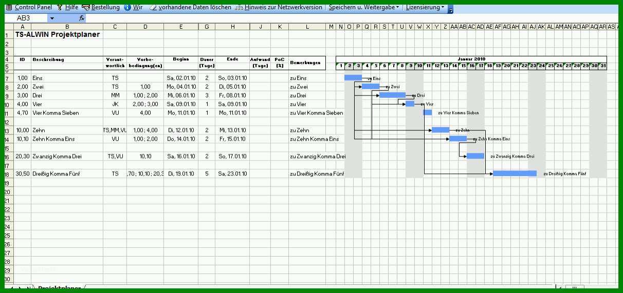
Task: Click Gantt bar for Dreißig Komma Fünf
Action: (515, 173)
